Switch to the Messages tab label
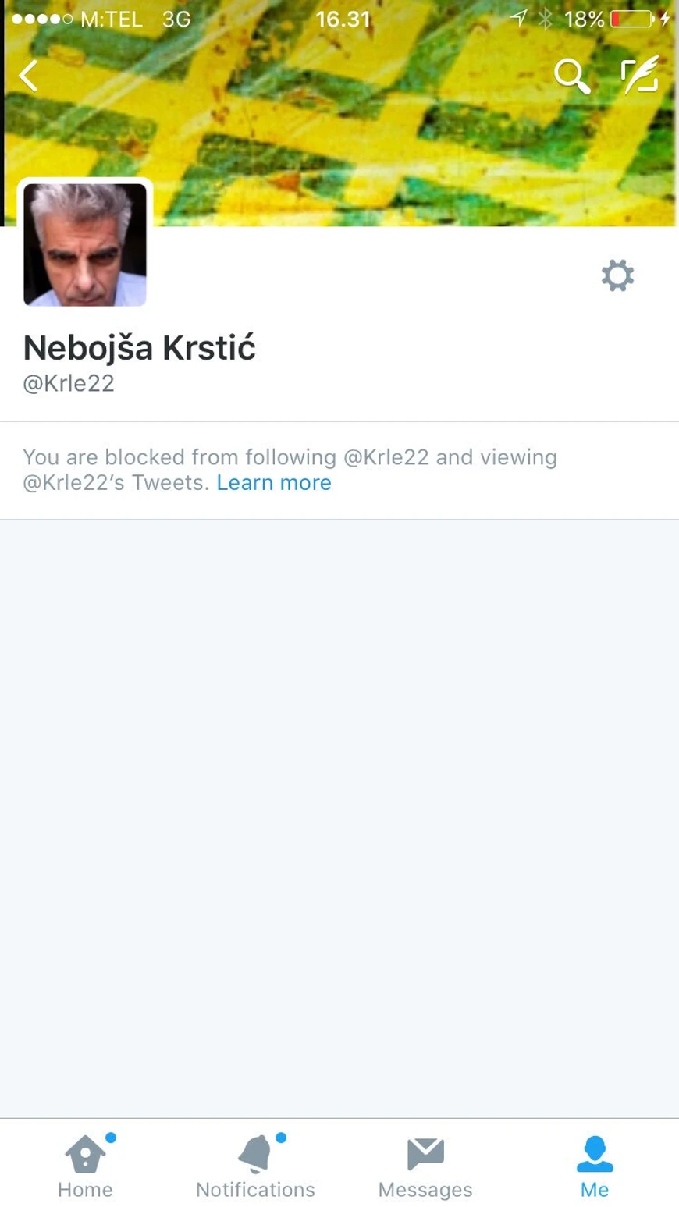Screen dimensions: 679x1207 (x=425, y=1190)
